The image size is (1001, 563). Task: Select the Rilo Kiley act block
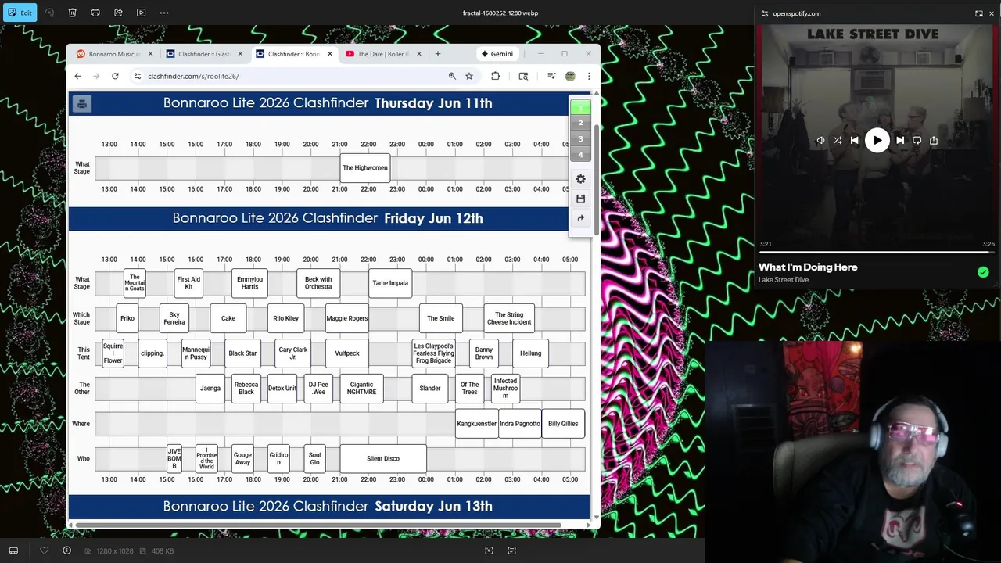pyautogui.click(x=286, y=318)
